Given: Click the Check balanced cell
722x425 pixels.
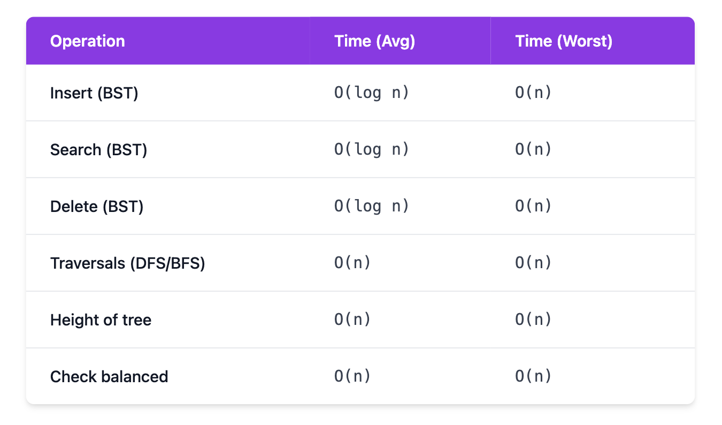Looking at the screenshot, I should pos(109,377).
